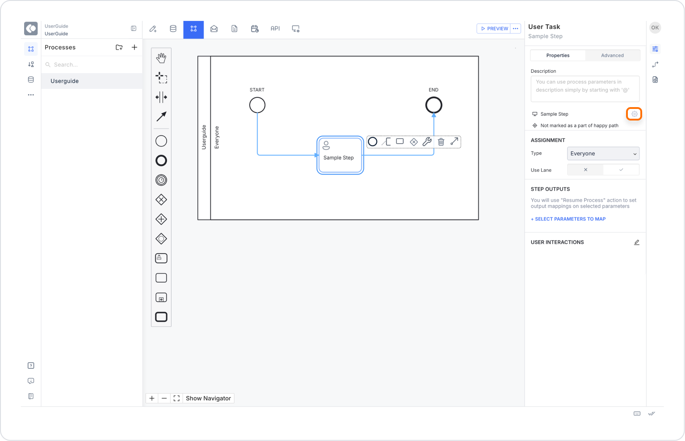685x441 pixels.
Task: Open Sample Step settings gear
Action: 634,114
